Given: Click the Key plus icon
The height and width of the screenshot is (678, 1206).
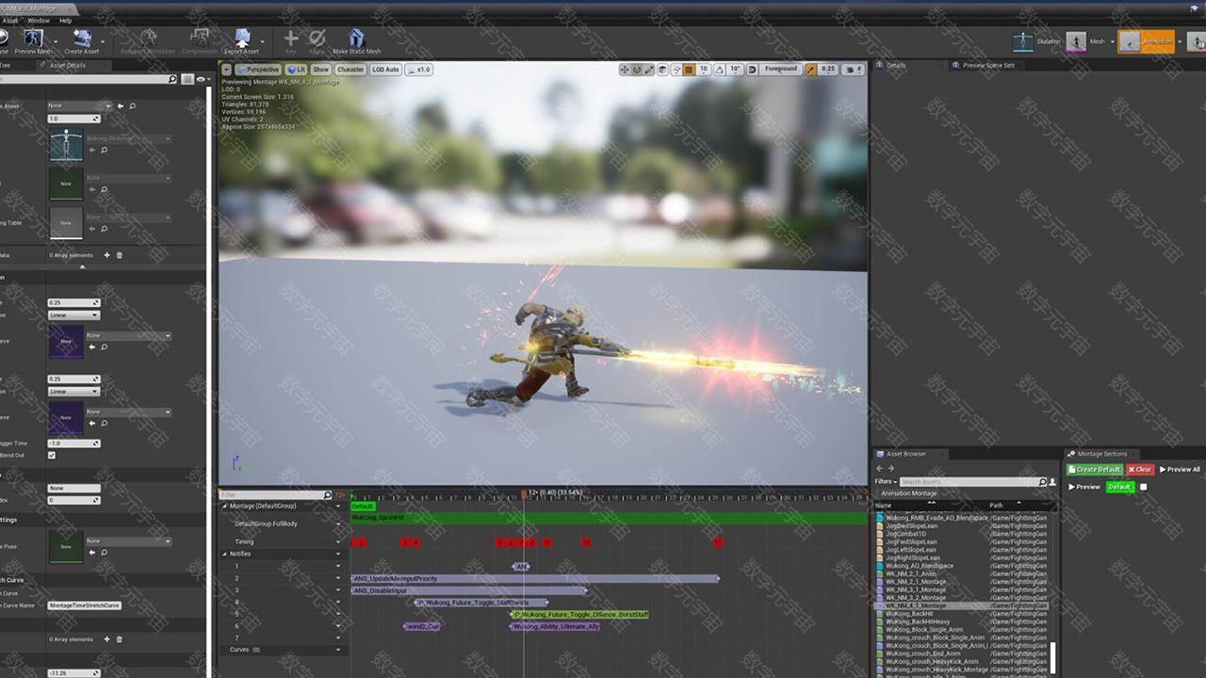Looking at the screenshot, I should tap(290, 38).
